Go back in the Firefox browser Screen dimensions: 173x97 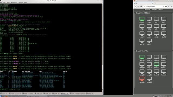pyautogui.click(x=135, y=6)
